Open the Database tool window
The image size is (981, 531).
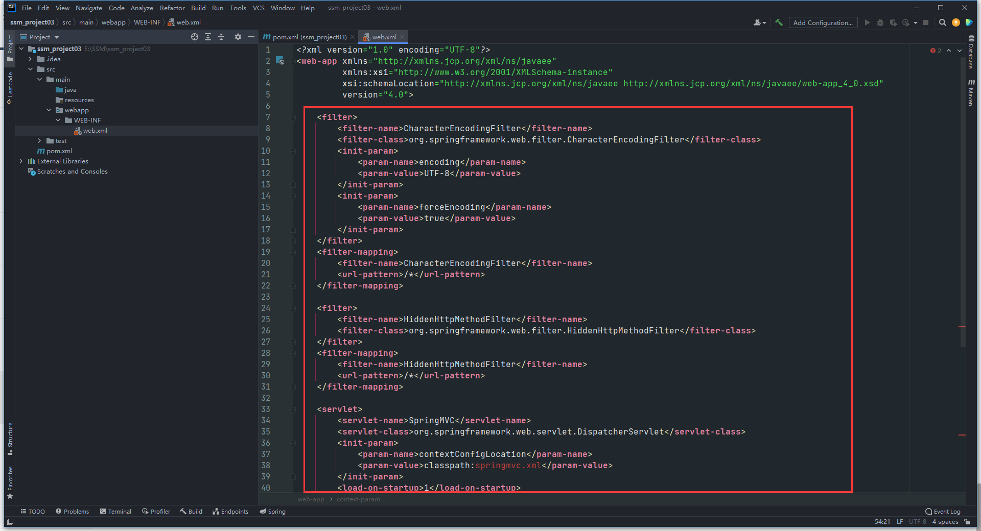[x=971, y=53]
